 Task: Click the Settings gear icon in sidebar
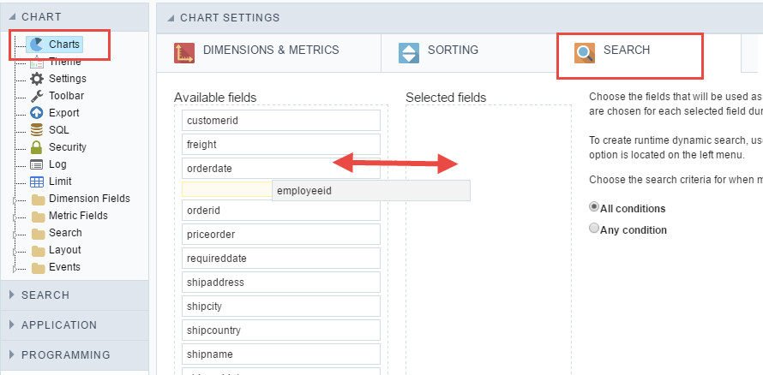pos(37,79)
